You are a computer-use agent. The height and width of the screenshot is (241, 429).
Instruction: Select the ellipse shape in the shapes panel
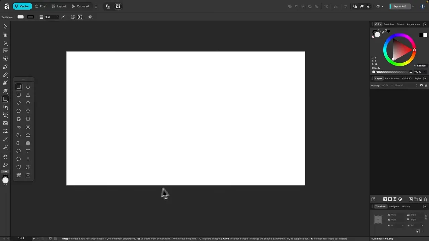28,87
